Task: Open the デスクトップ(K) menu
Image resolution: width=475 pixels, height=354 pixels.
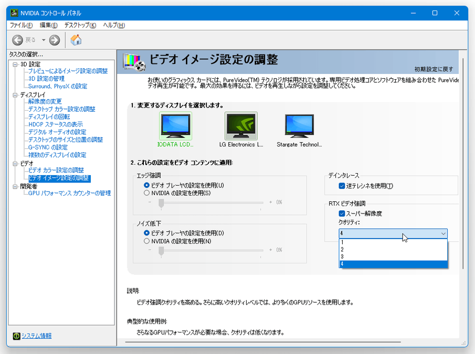Action: [x=80, y=25]
